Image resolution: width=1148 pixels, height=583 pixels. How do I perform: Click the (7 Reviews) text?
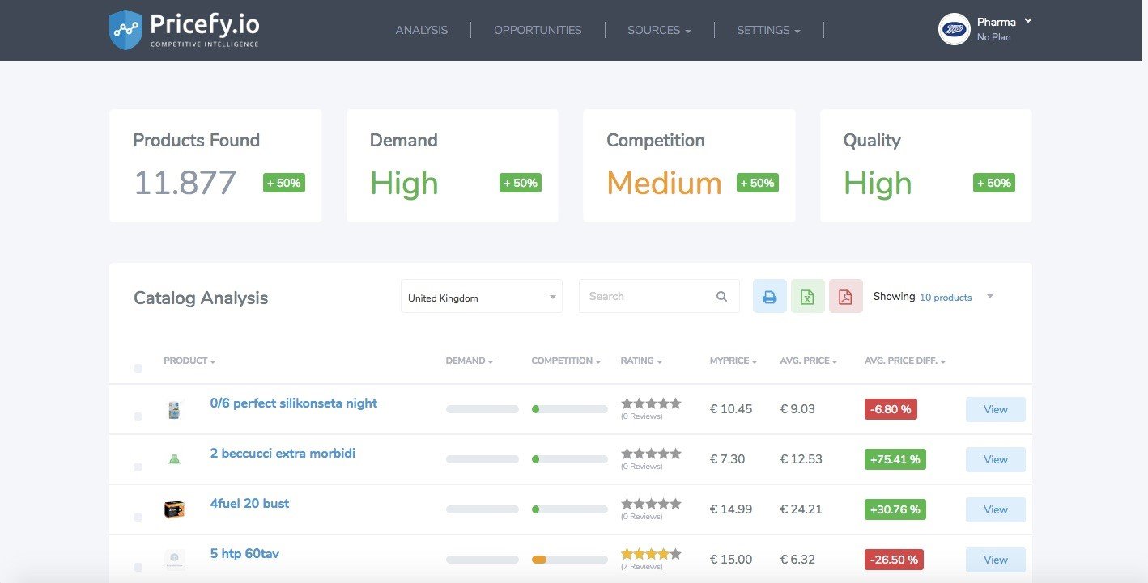pyautogui.click(x=641, y=567)
